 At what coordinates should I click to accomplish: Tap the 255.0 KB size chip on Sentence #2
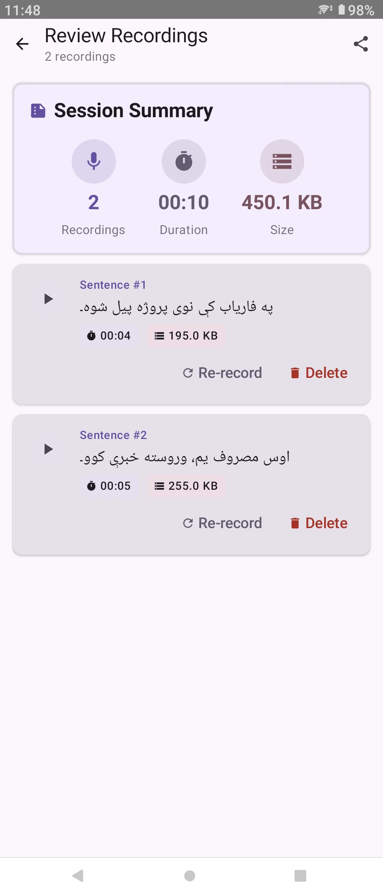tap(187, 486)
